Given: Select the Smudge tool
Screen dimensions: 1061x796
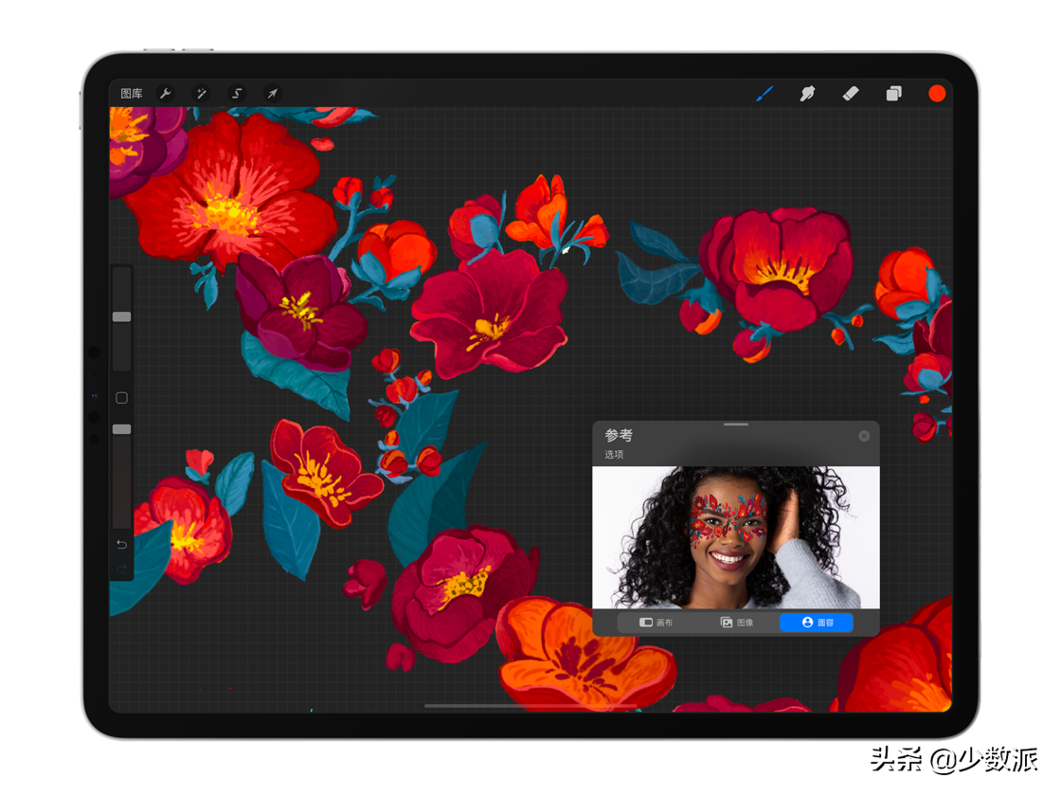Looking at the screenshot, I should [807, 94].
